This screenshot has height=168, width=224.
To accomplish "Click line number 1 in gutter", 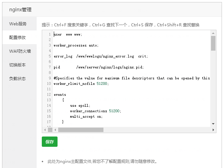I will point(50,35).
